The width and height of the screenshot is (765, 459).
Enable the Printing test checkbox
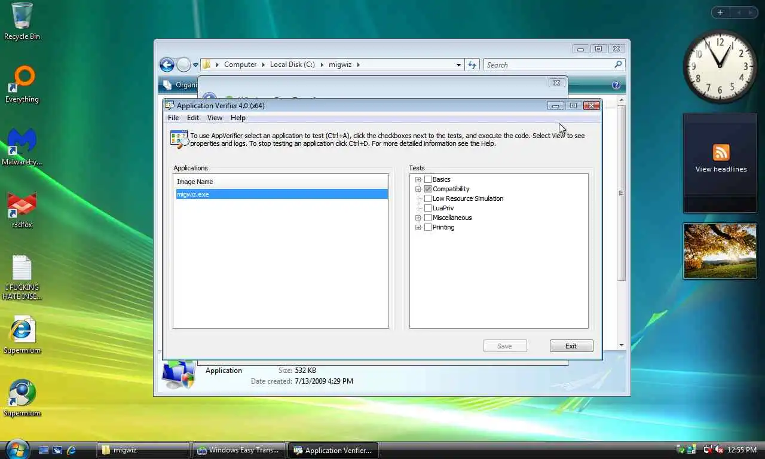click(428, 227)
